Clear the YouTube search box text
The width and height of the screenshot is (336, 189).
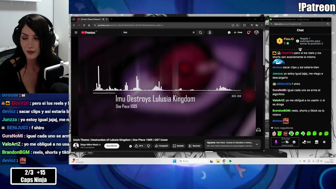click(x=194, y=33)
